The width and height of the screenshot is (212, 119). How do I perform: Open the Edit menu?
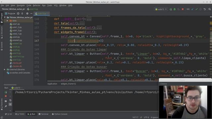7,5
